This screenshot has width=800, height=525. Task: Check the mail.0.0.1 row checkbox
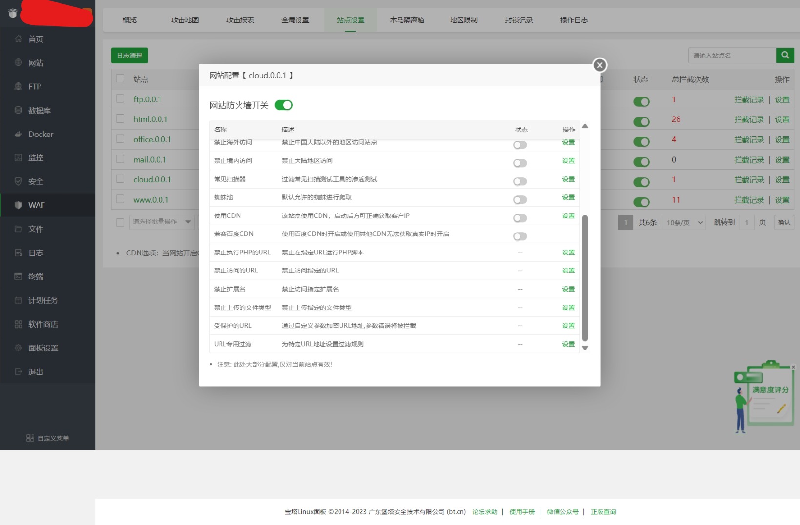tap(120, 159)
